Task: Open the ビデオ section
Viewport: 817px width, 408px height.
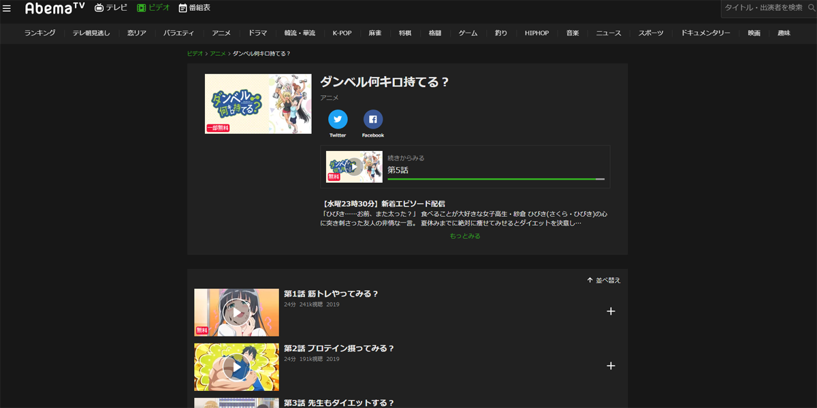Action: point(154,8)
